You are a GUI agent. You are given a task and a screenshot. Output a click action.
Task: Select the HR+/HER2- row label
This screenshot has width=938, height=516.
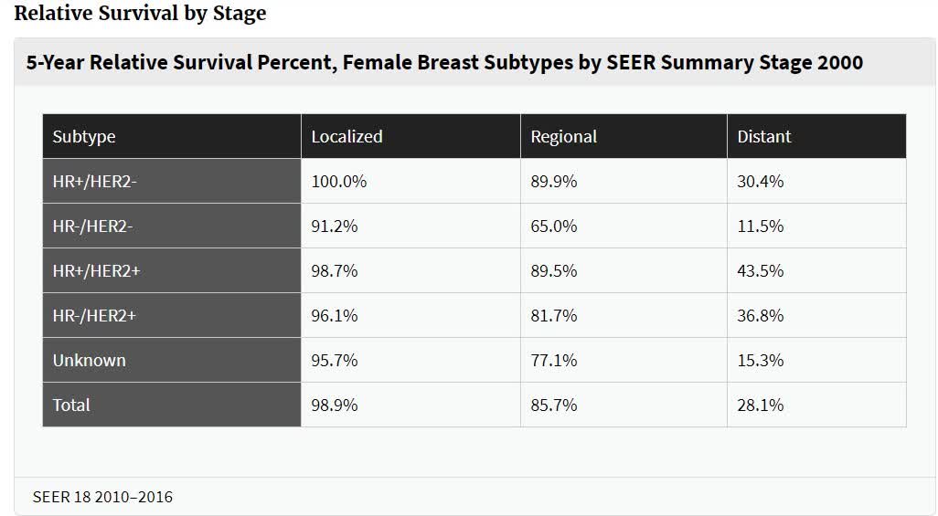point(95,182)
